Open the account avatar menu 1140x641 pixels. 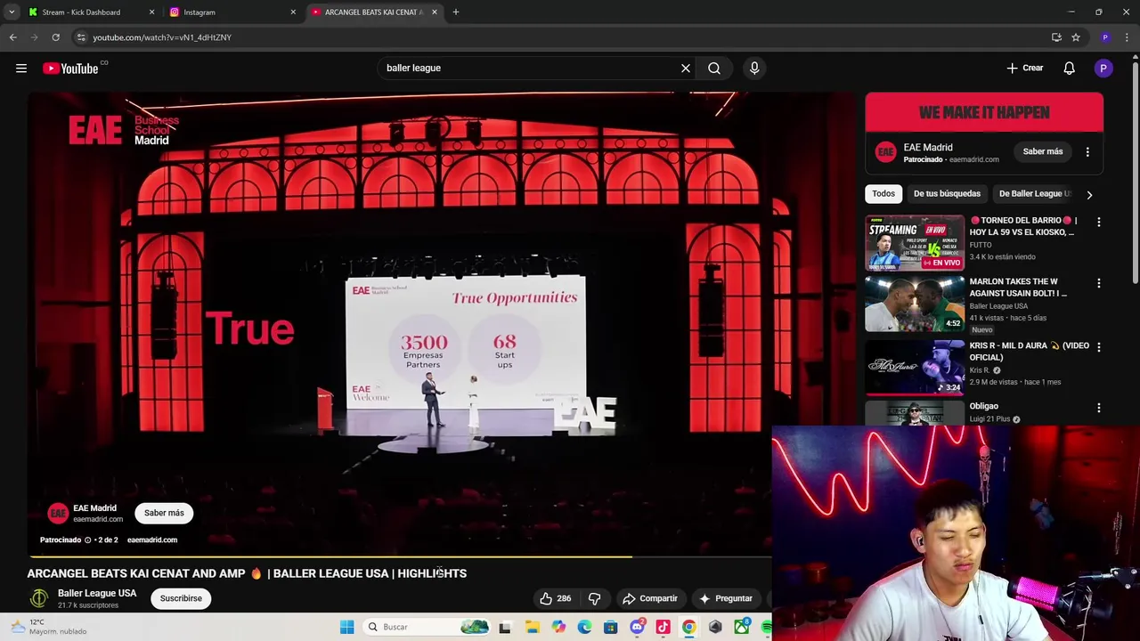point(1103,68)
